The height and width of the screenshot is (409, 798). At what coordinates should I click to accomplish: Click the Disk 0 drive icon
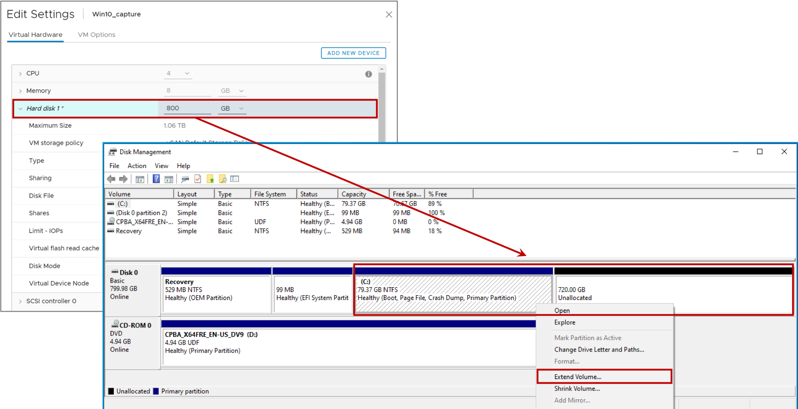[x=115, y=272]
